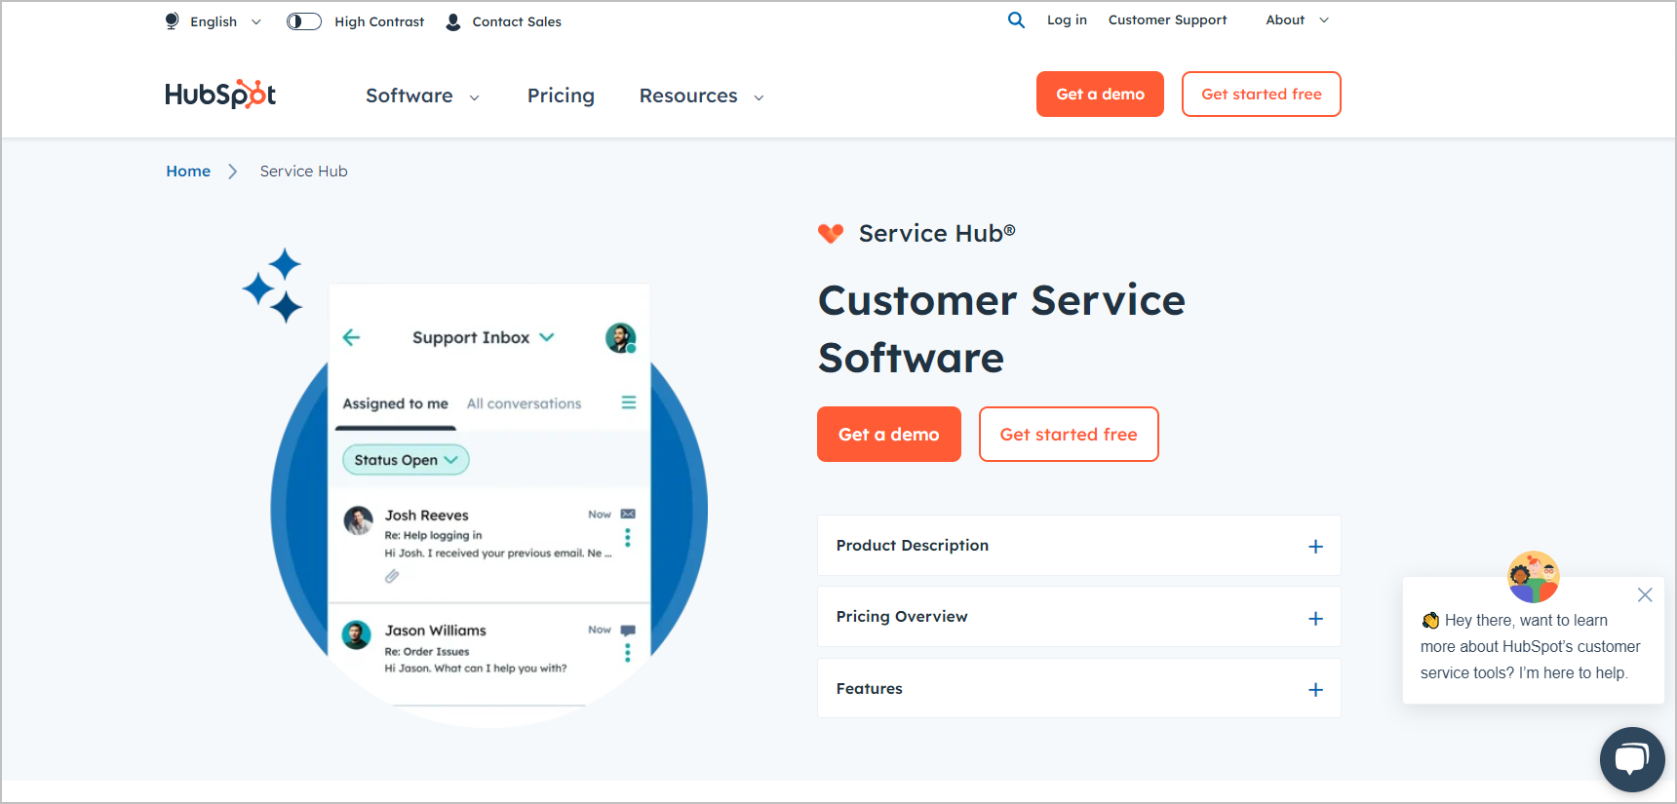Click Josh Reeves avatar photo

tap(358, 520)
